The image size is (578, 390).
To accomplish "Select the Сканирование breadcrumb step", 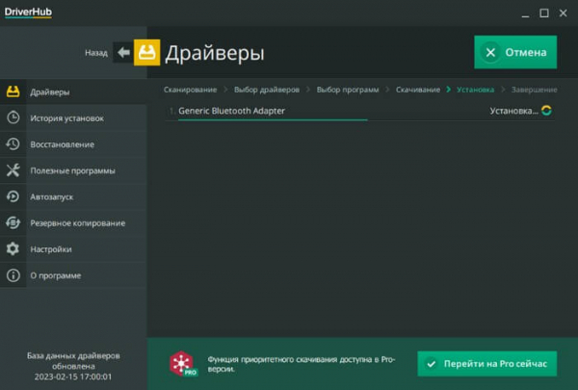I will [x=190, y=90].
